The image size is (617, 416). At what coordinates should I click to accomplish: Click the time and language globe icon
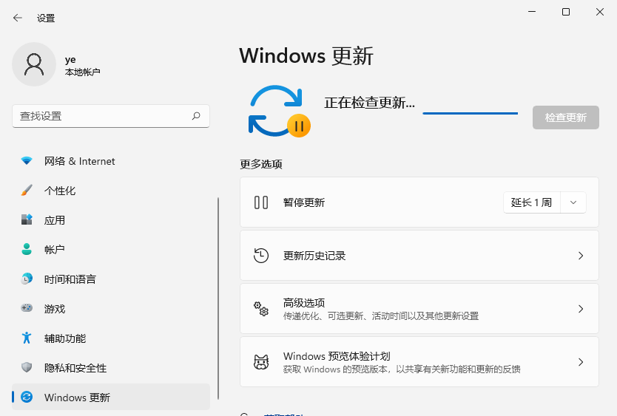(27, 279)
